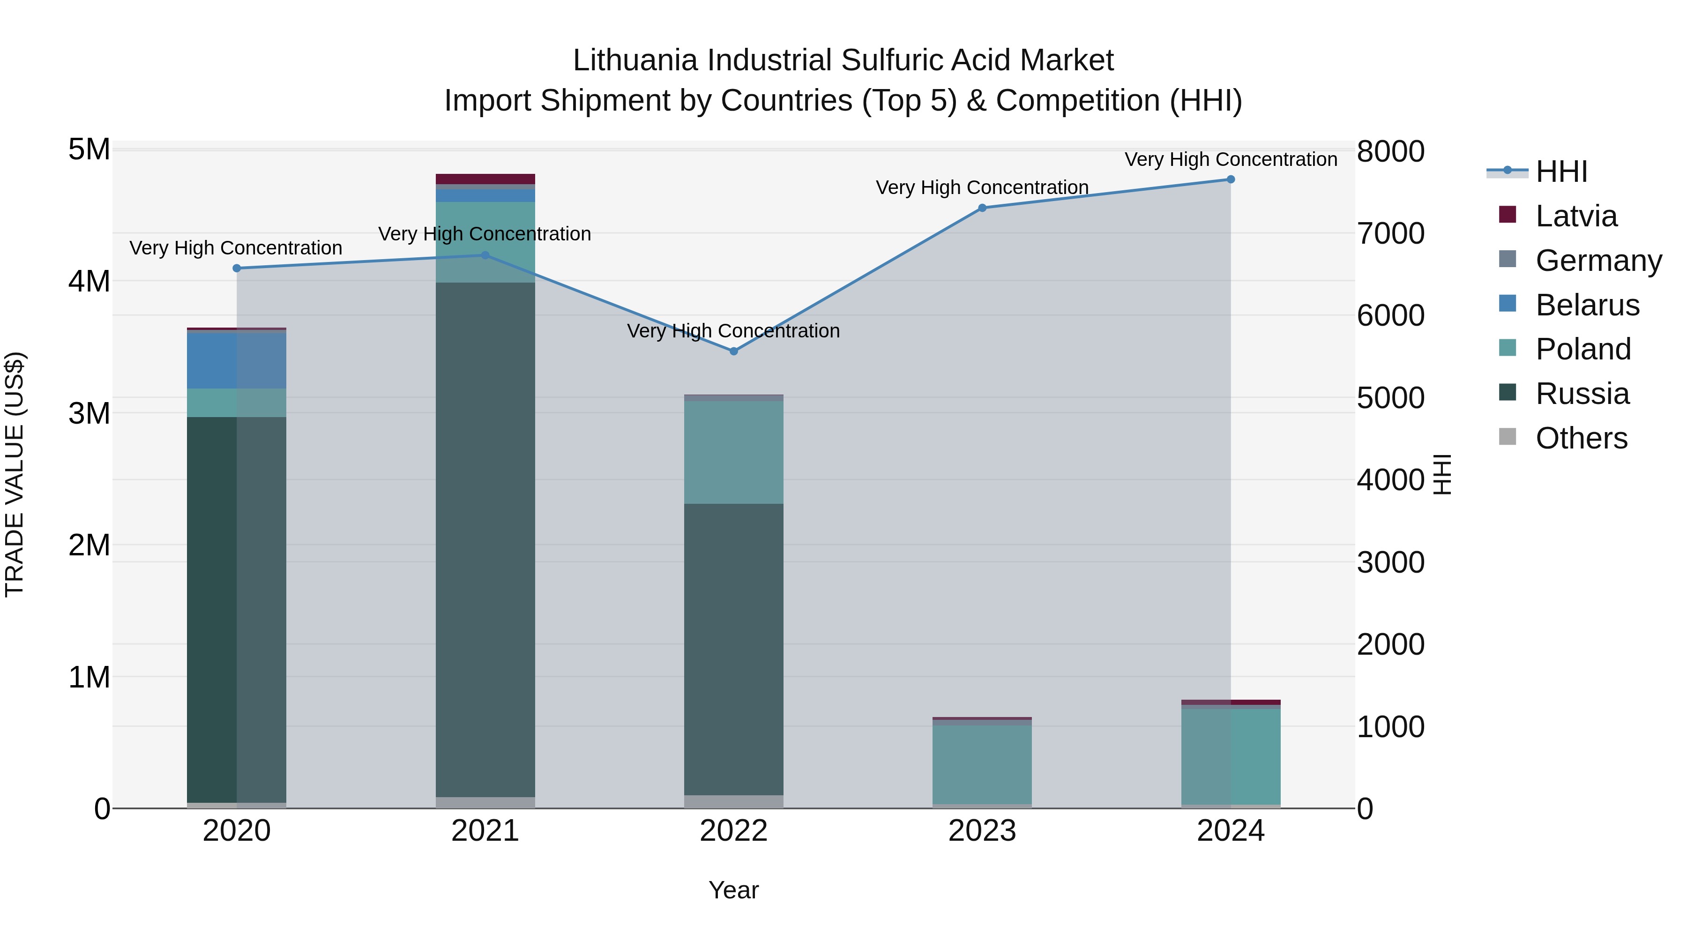Toggle the Germany legend entry

coord(1580,261)
